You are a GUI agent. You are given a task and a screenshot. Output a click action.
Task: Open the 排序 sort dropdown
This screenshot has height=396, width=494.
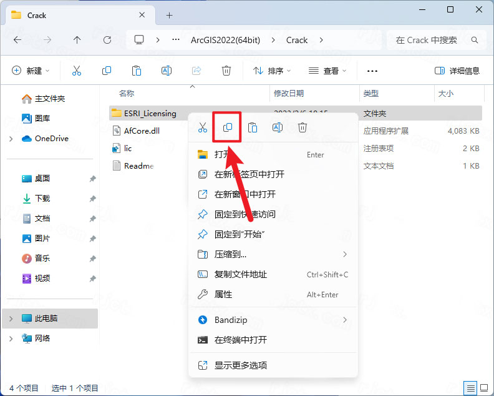272,71
